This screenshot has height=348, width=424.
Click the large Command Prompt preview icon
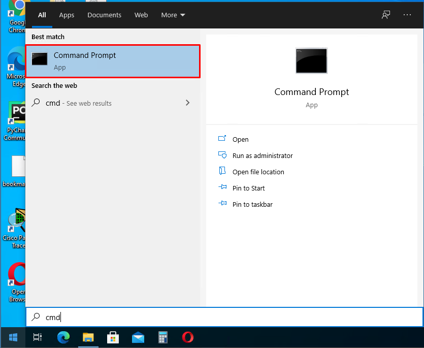point(311,60)
